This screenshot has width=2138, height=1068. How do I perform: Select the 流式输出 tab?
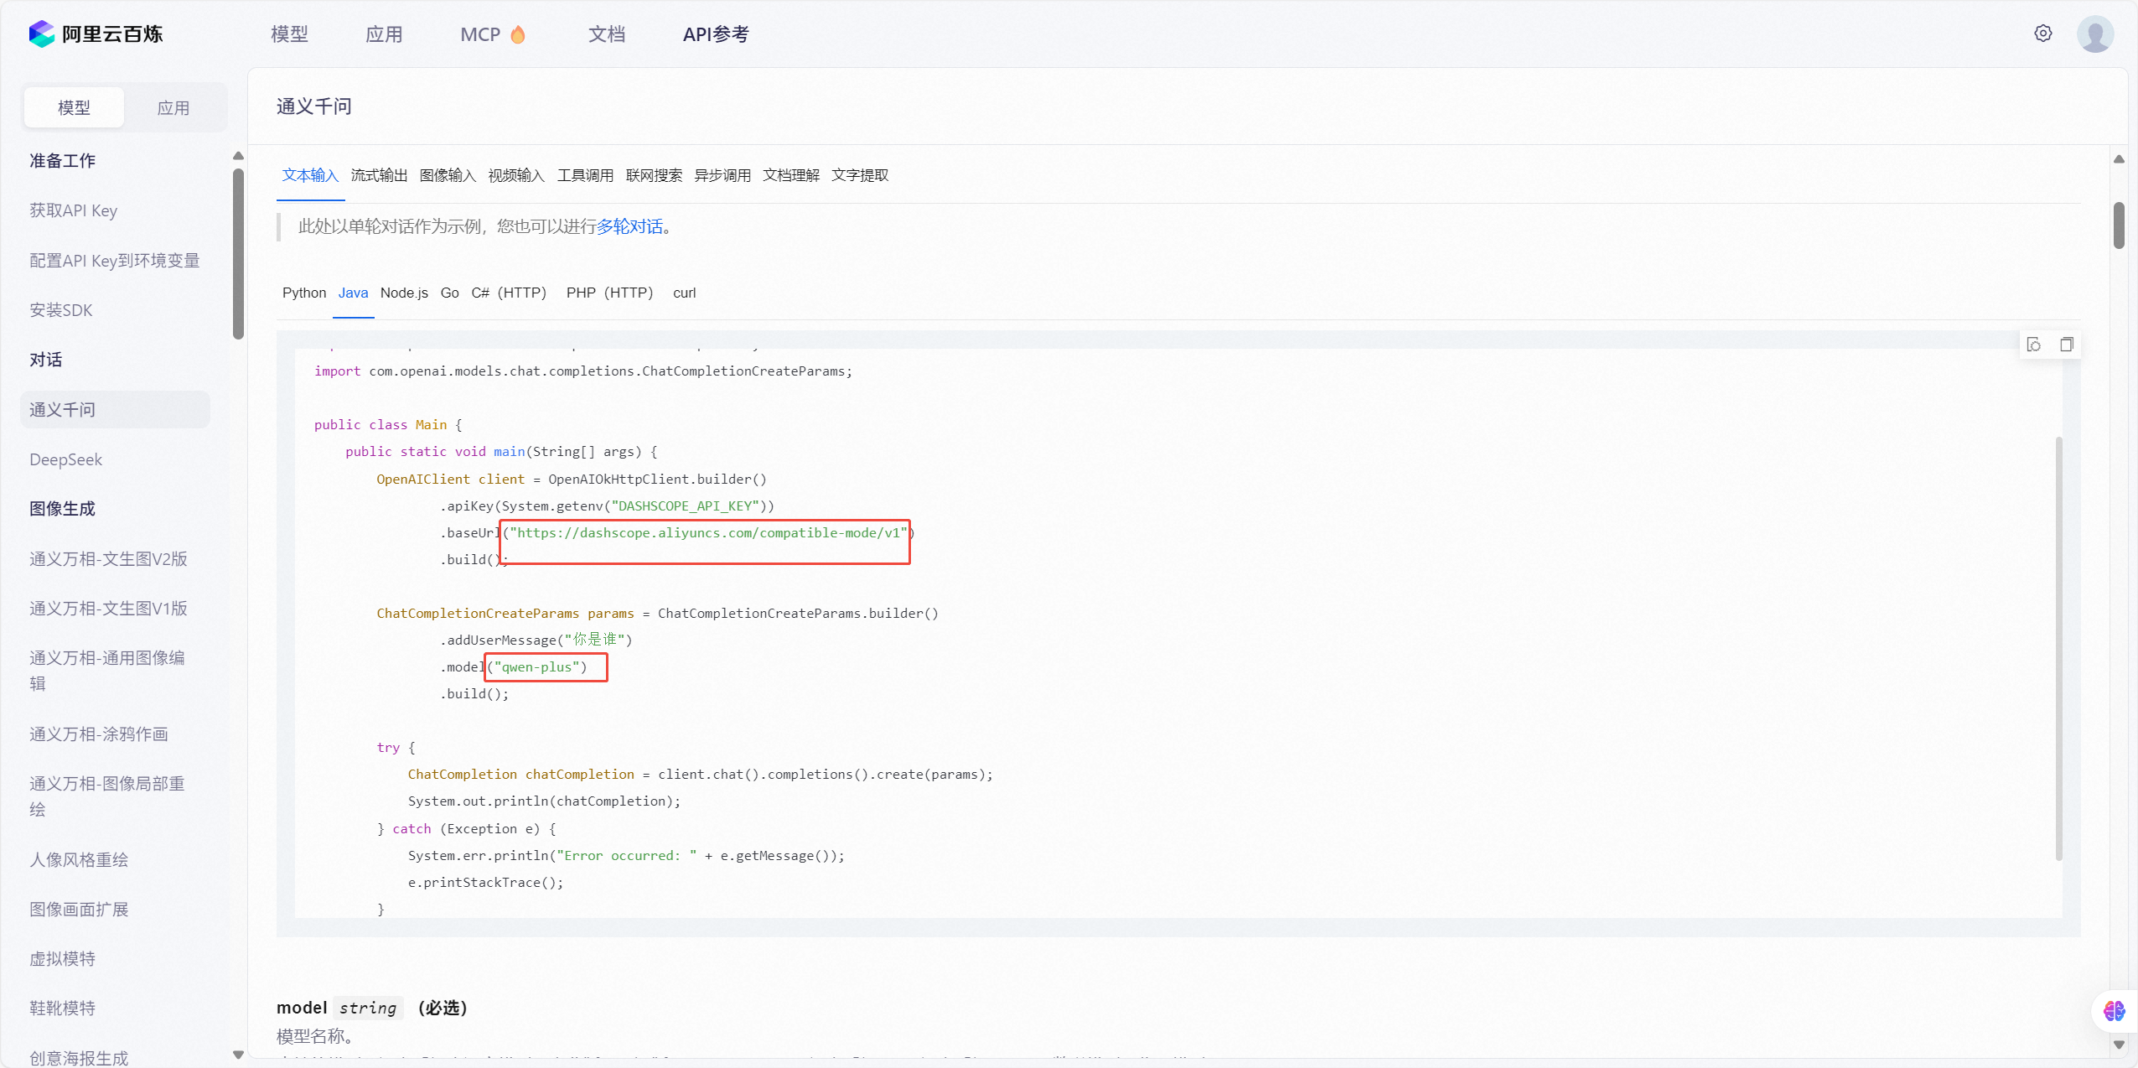pos(379,175)
